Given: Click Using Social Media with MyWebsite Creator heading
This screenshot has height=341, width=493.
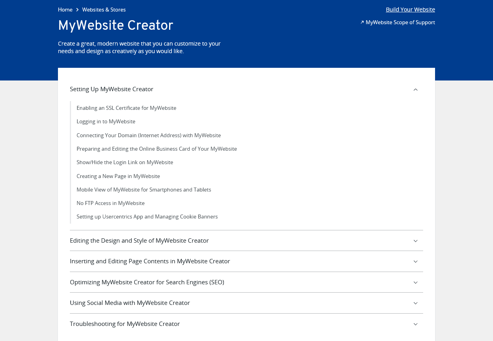Looking at the screenshot, I should click(x=130, y=303).
